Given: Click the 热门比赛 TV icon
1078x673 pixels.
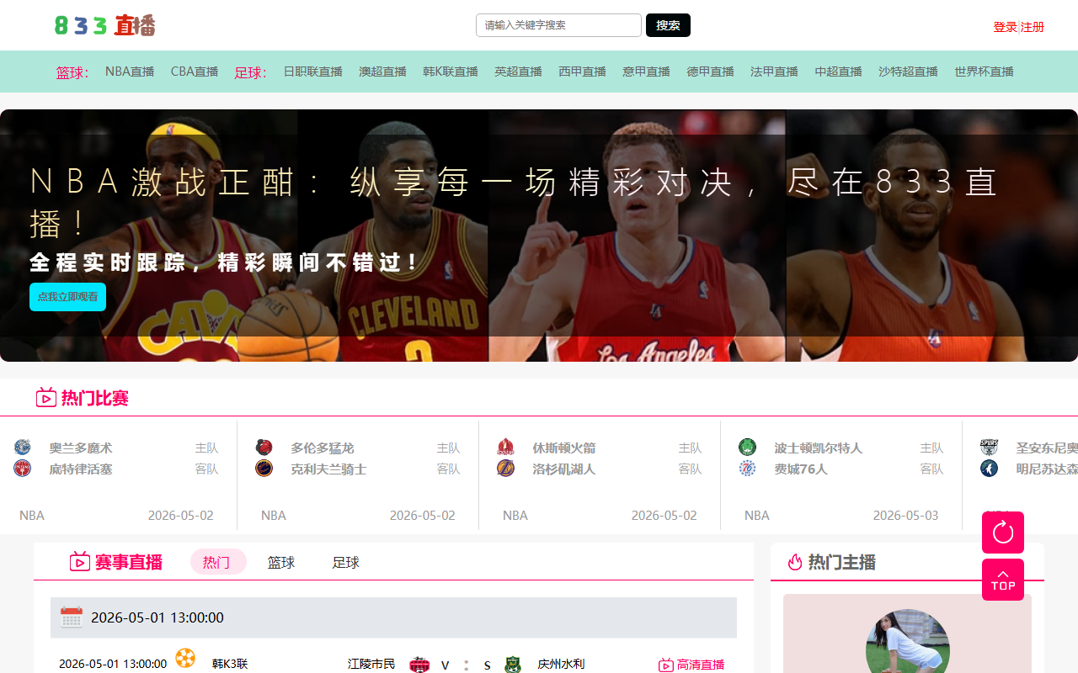Looking at the screenshot, I should (46, 397).
